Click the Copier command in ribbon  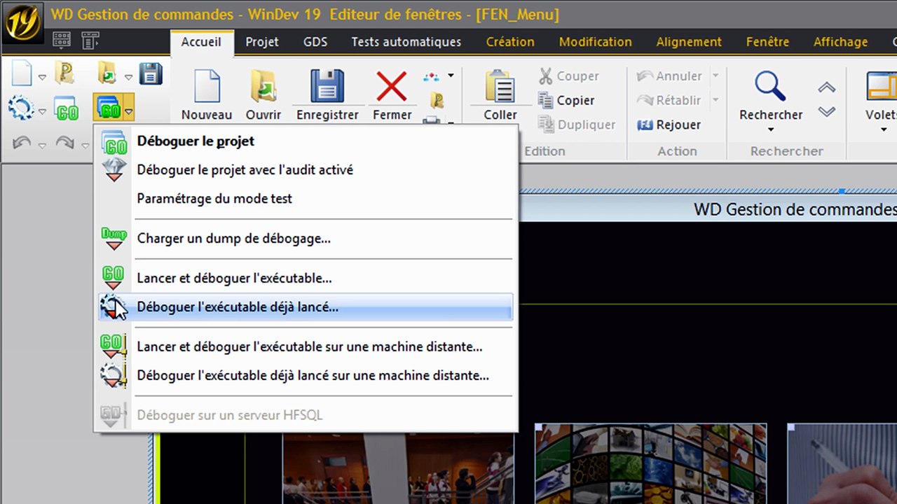(566, 100)
